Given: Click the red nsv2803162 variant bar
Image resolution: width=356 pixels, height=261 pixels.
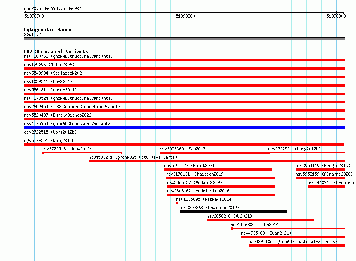Looking at the screenshot, I should pos(221,195).
